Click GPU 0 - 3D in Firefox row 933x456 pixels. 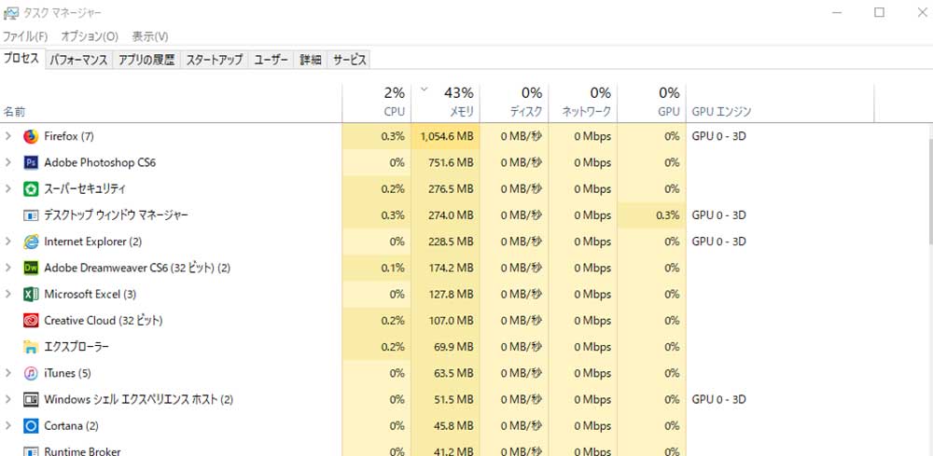718,136
